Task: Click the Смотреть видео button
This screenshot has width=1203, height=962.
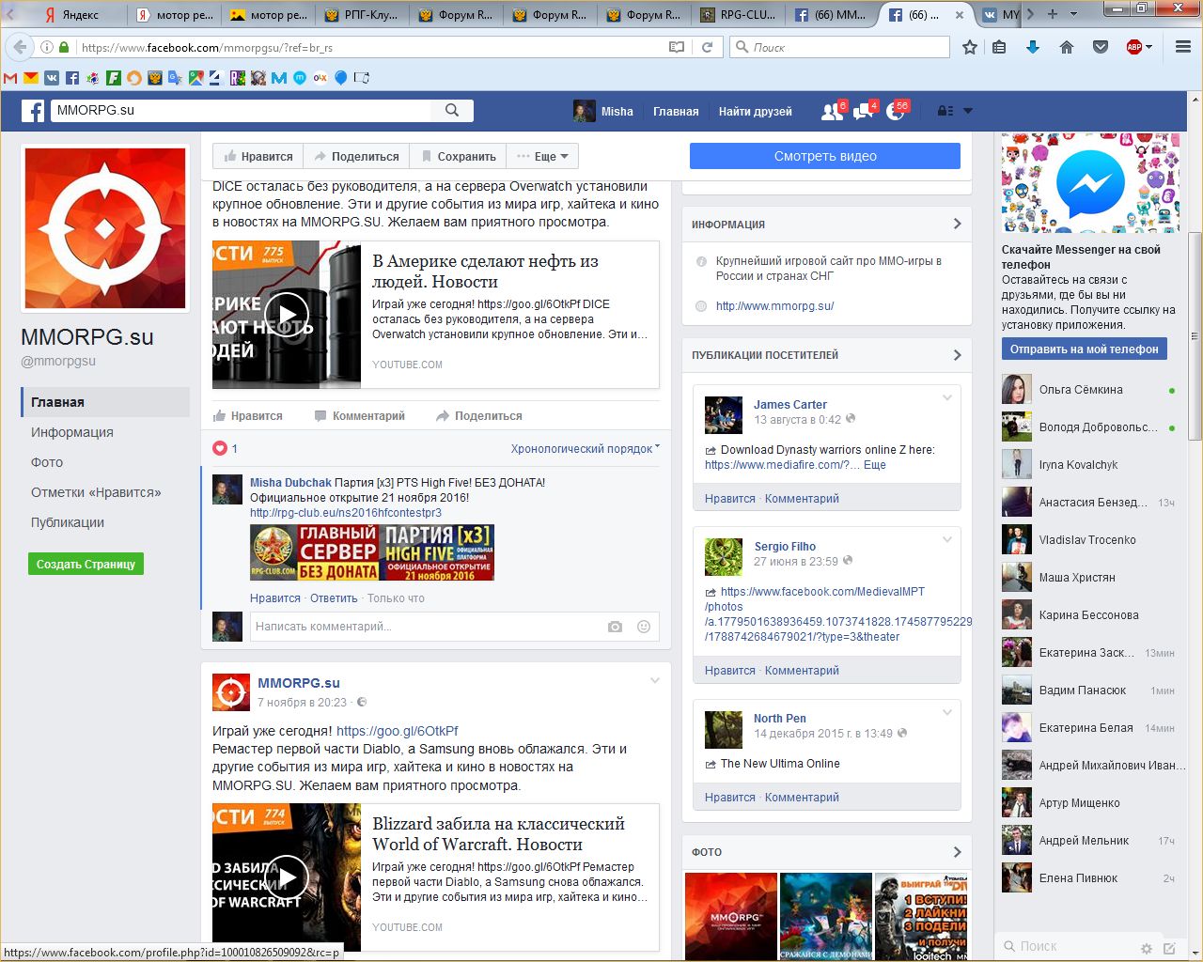Action: [824, 156]
